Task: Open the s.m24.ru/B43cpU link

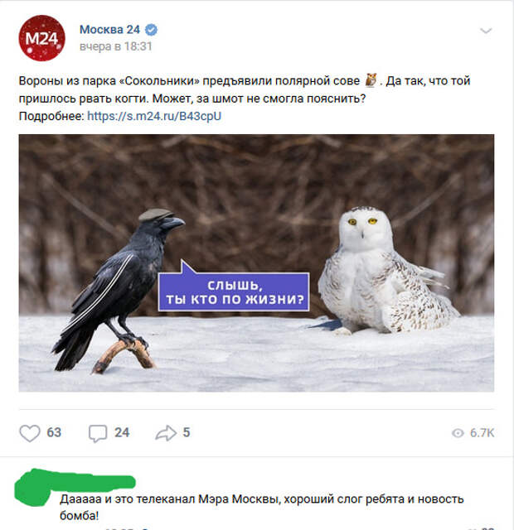Action: [x=154, y=116]
